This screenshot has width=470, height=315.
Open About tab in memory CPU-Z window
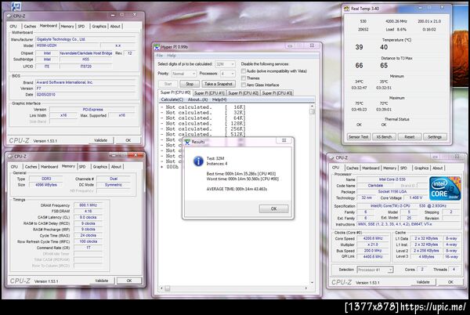pyautogui.click(x=116, y=167)
